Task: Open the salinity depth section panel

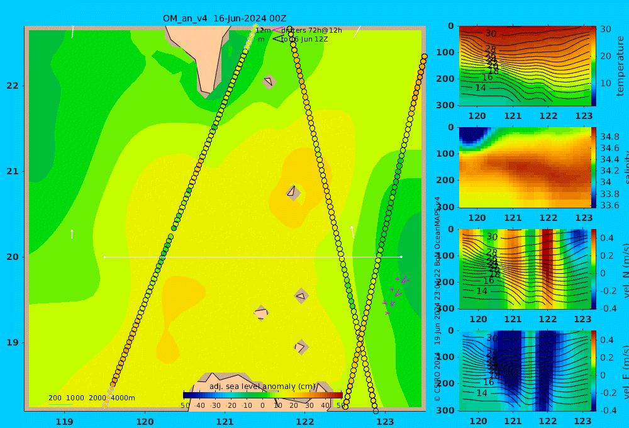Action: pos(525,167)
